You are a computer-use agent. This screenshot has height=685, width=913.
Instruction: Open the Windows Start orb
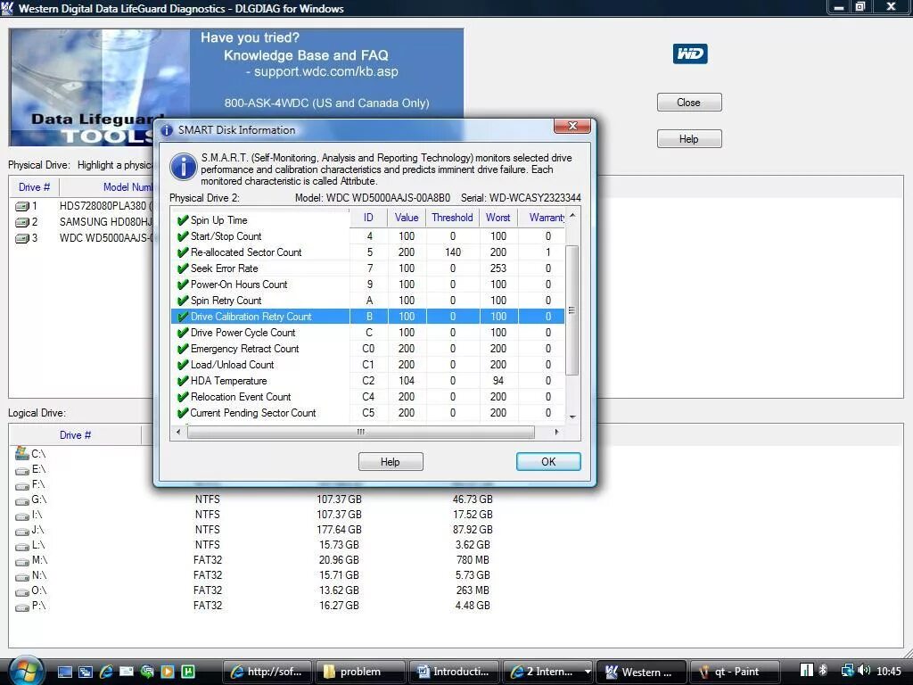(x=25, y=671)
